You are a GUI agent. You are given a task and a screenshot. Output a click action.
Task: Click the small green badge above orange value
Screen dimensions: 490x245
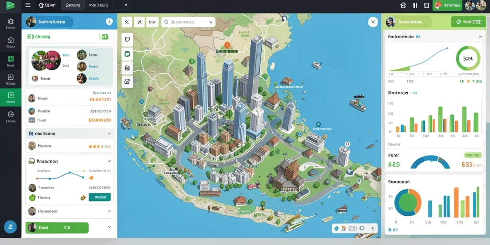[x=473, y=155]
